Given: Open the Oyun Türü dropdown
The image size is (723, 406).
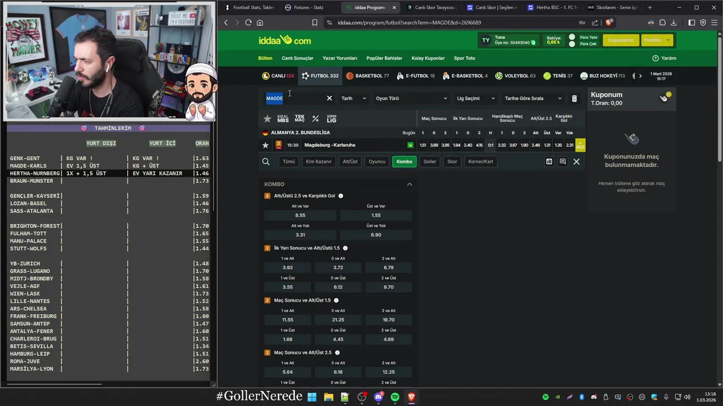Looking at the screenshot, I should click(412, 98).
